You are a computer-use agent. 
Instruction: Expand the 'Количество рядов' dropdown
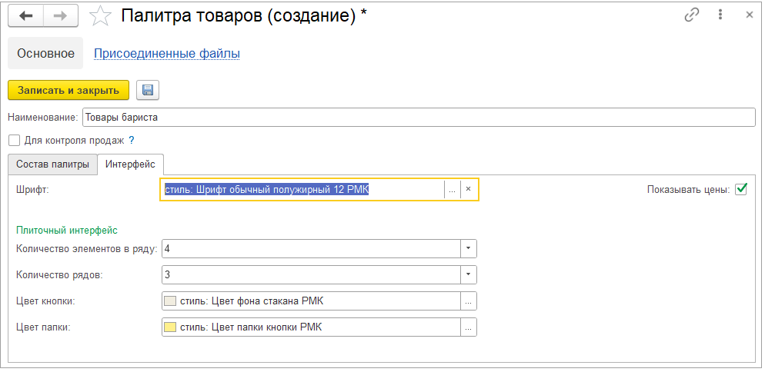click(x=468, y=274)
